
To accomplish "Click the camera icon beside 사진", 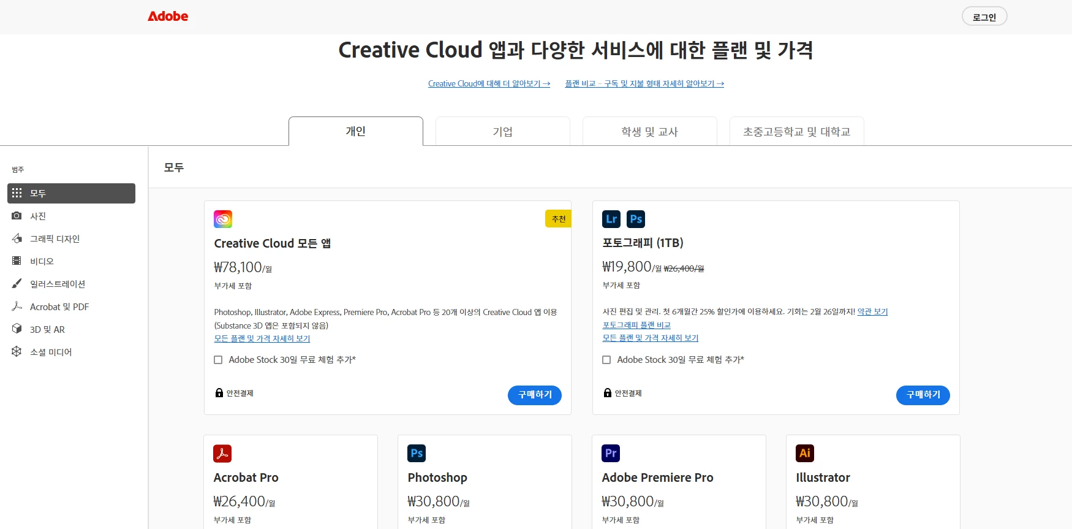I will [x=17, y=216].
